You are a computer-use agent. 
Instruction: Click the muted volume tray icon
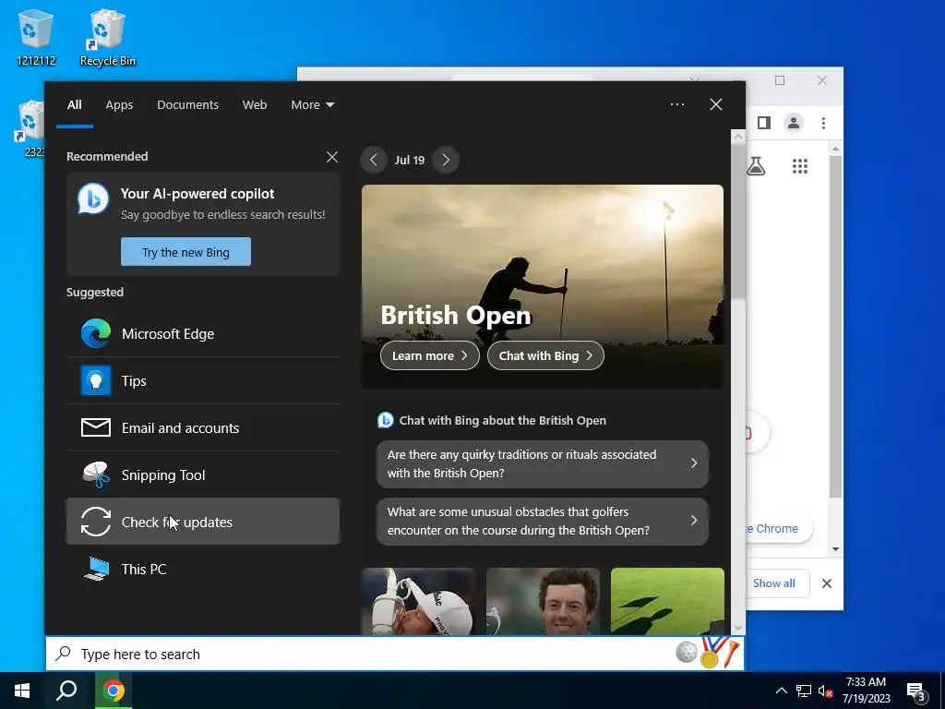(x=826, y=691)
